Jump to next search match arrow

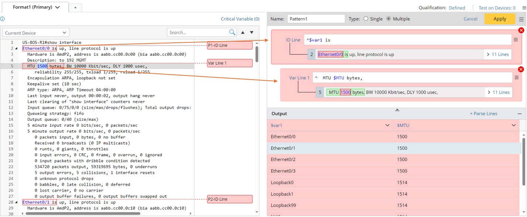252,32
